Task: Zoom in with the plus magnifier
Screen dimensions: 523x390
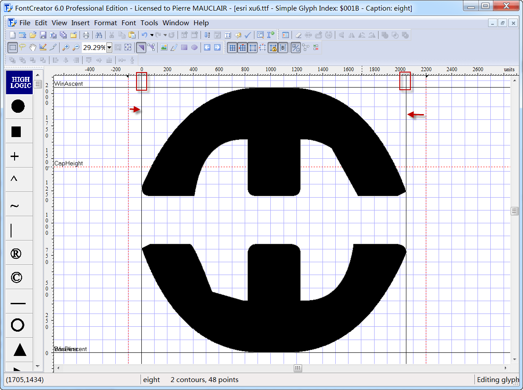Action: 66,47
